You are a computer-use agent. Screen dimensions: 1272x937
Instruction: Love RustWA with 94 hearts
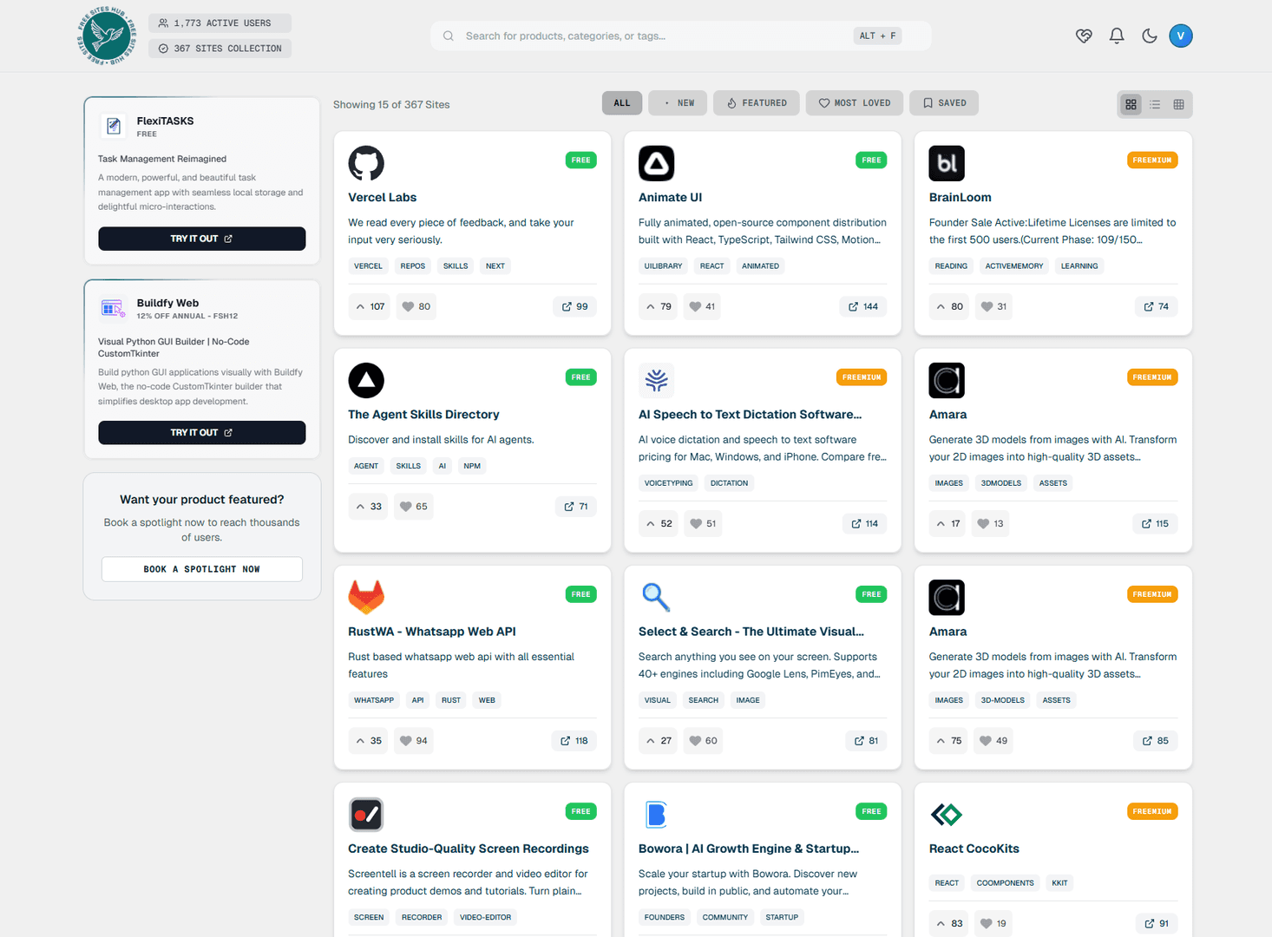414,741
